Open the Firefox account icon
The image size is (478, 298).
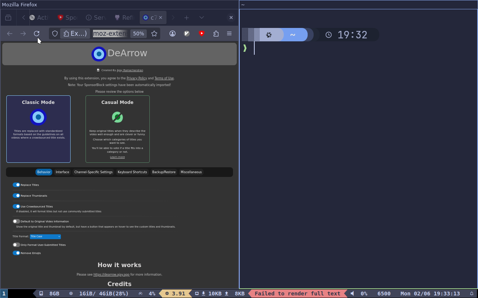tap(173, 34)
